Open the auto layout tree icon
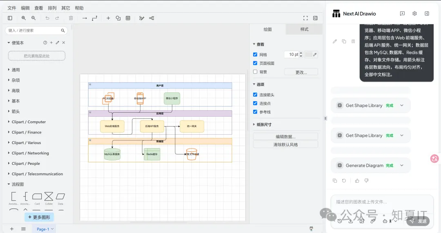The image size is (441, 233). click(x=151, y=18)
